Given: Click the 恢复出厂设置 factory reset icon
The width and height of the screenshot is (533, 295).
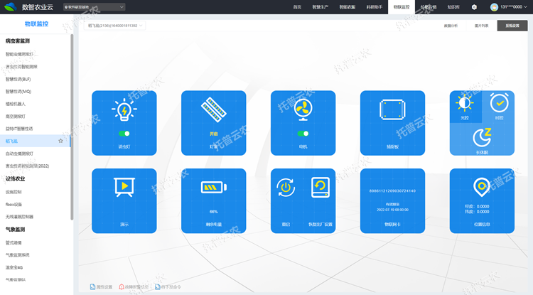Looking at the screenshot, I should click(x=321, y=188).
